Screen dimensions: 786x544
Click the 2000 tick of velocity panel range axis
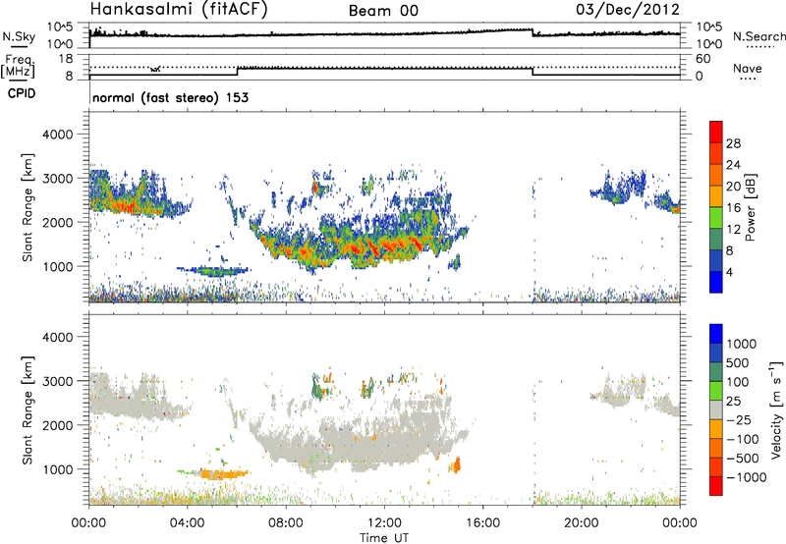tap(57, 425)
